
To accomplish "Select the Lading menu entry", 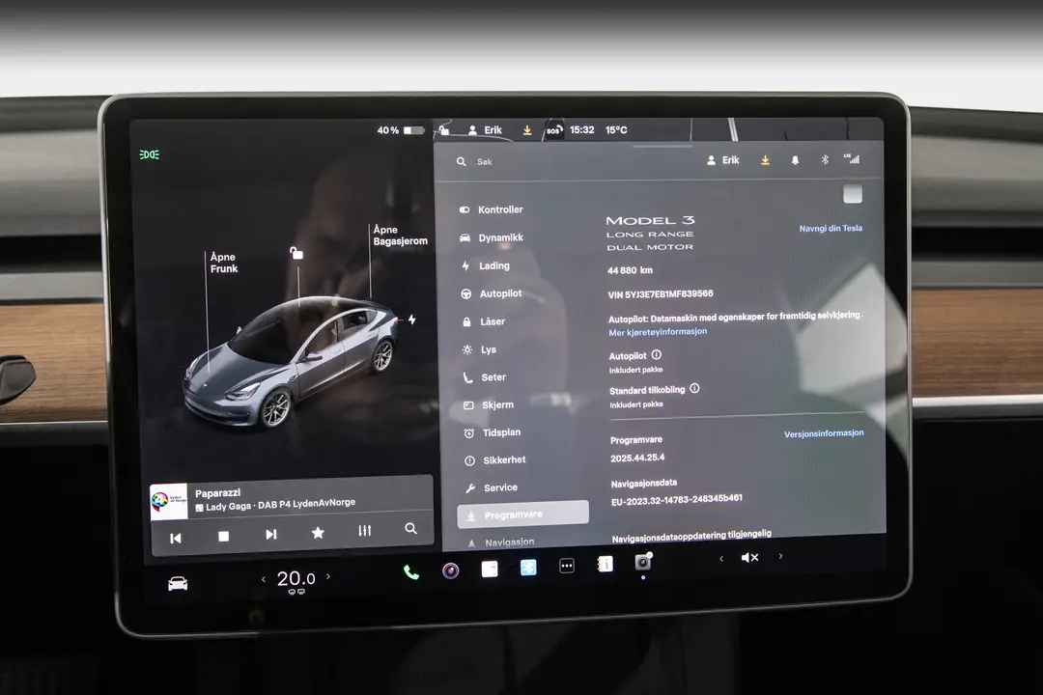I will point(486,266).
